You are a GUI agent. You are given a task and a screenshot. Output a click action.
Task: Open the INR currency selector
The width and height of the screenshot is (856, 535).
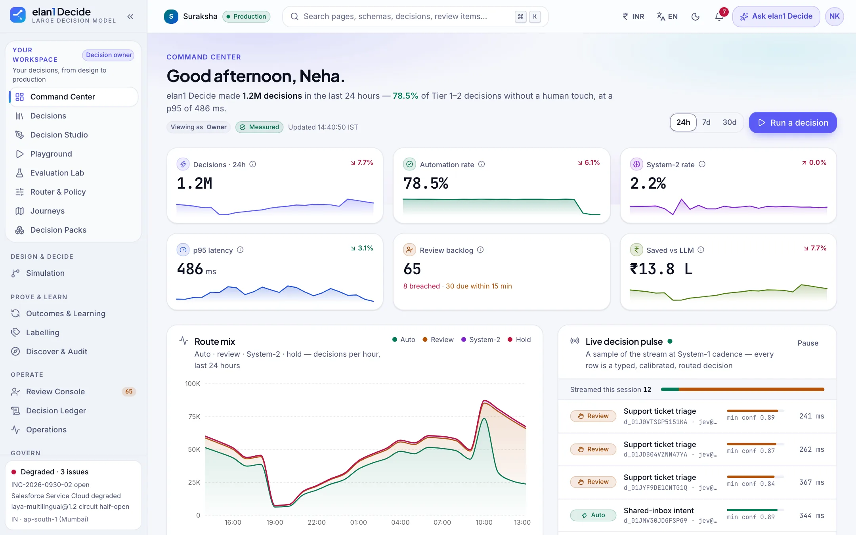tap(633, 16)
